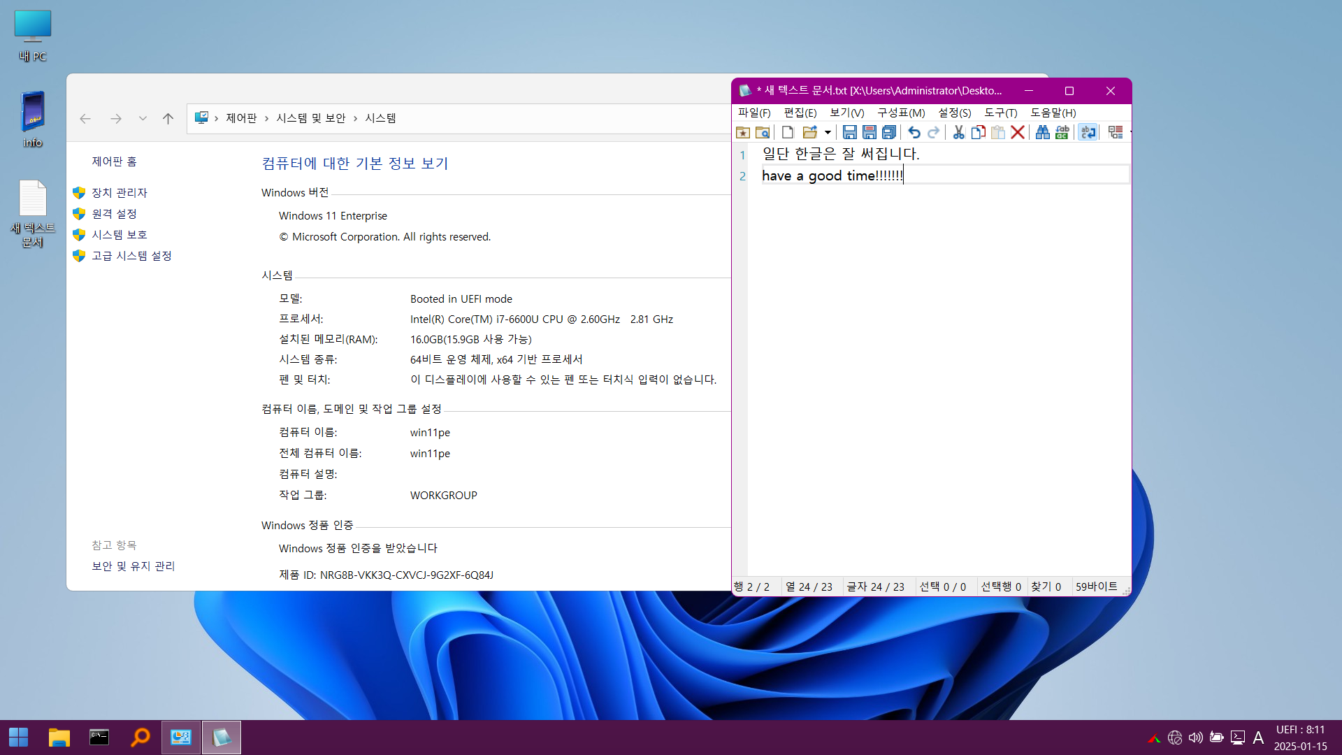Delete selection with the red X icon
Screen dimensions: 1342x755
click(x=1018, y=132)
